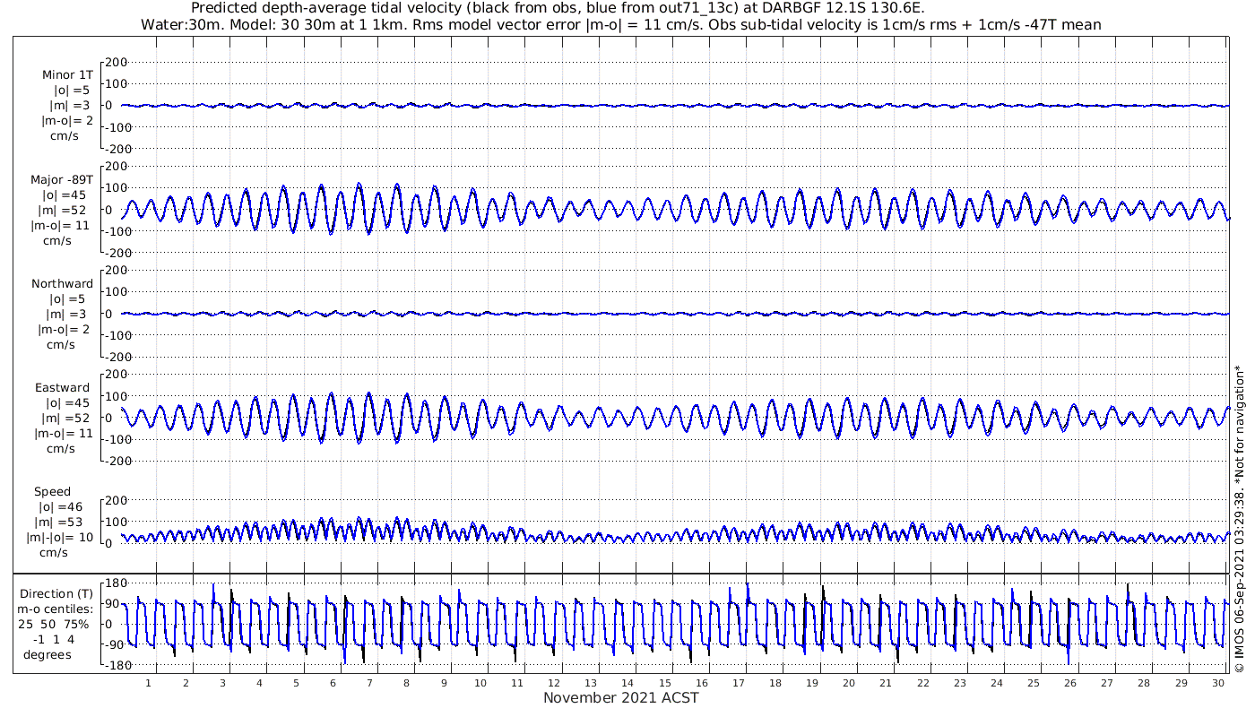Select day 30 on the date axis
Viewport: 1255px width, 717px height.
(x=1218, y=683)
